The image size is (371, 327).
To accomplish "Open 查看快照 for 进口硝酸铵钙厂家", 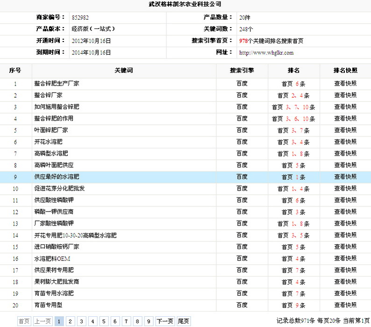I will tap(345, 247).
